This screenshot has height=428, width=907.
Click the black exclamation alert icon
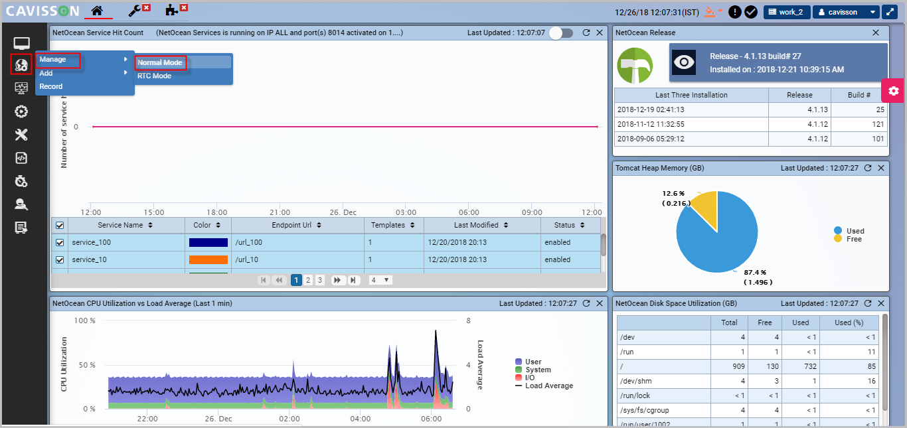(735, 12)
